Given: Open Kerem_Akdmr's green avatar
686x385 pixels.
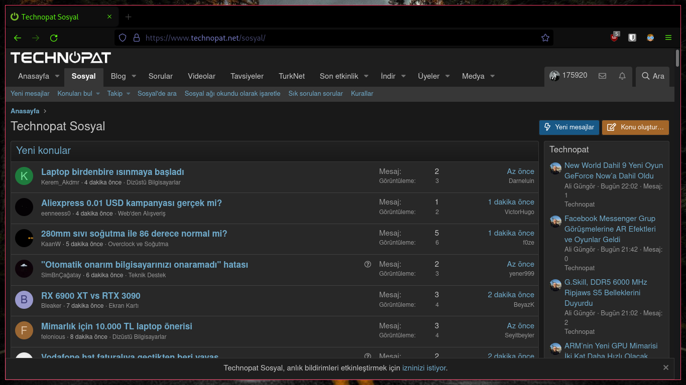Looking at the screenshot, I should point(24,176).
